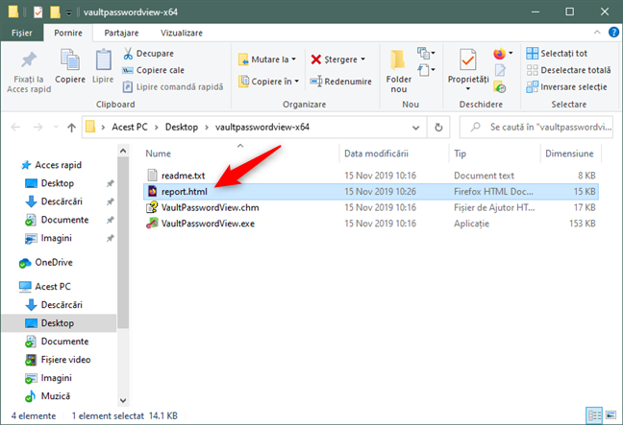This screenshot has width=623, height=425.
Task: Customize Quick Access Toolbar dropdown
Action: 68,12
